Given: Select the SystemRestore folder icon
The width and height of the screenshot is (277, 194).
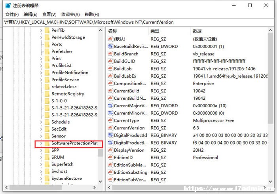Looking at the screenshot, I should pyautogui.click(x=47, y=179).
